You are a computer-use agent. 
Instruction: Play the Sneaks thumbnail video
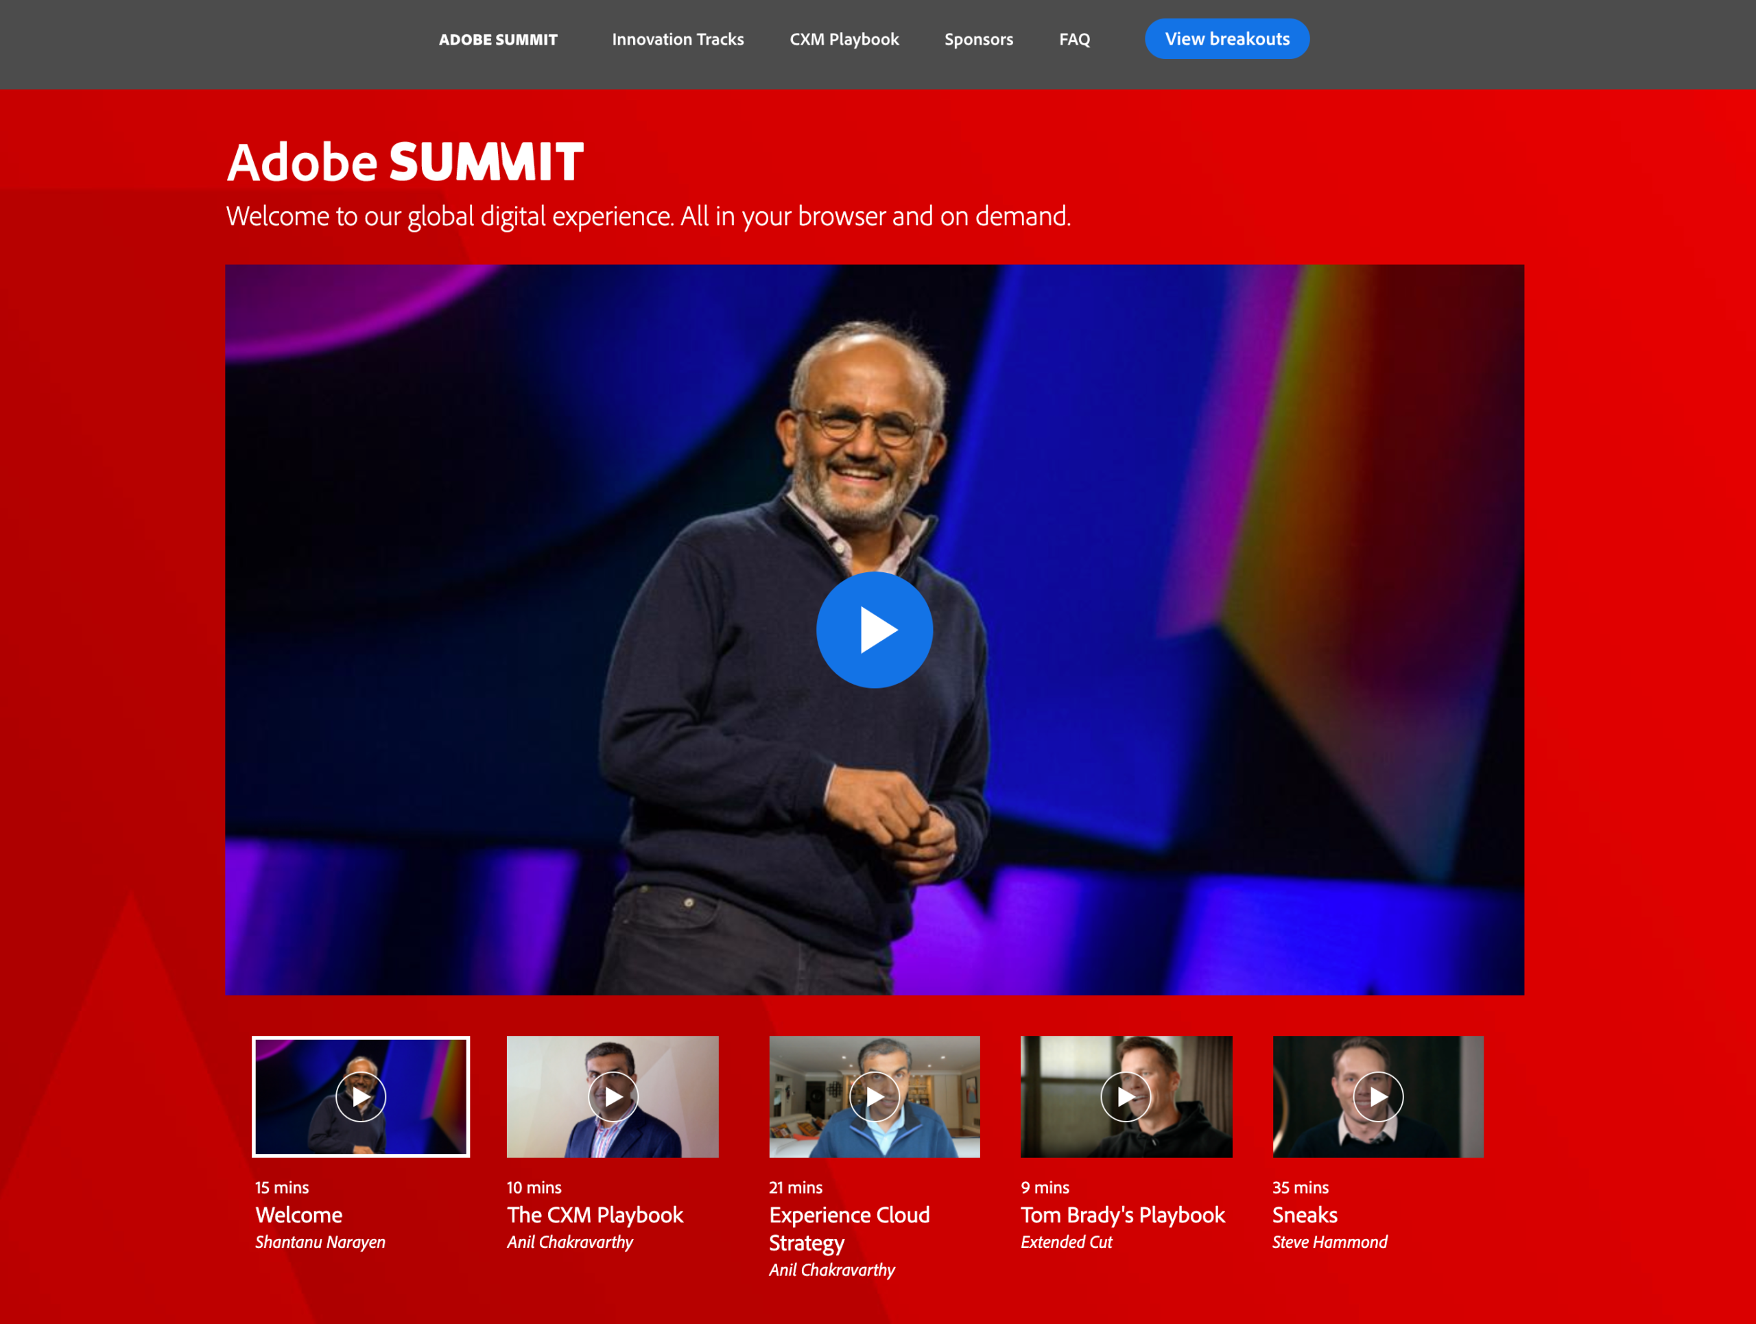[1377, 1096]
